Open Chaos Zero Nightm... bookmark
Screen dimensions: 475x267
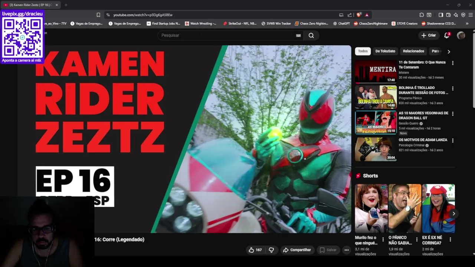pyautogui.click(x=312, y=23)
